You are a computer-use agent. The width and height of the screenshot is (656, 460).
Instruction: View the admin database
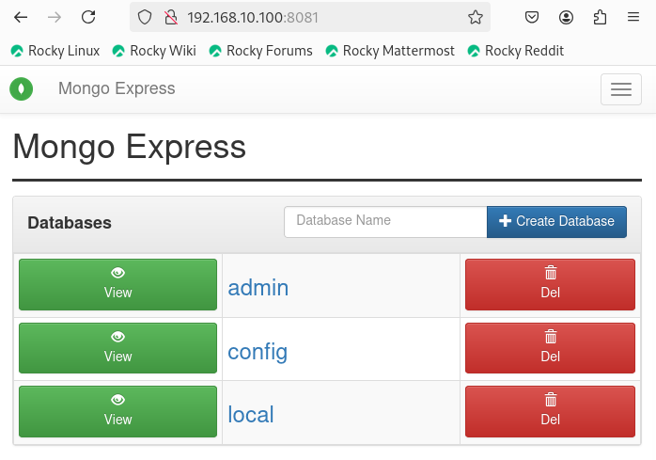[x=118, y=284]
